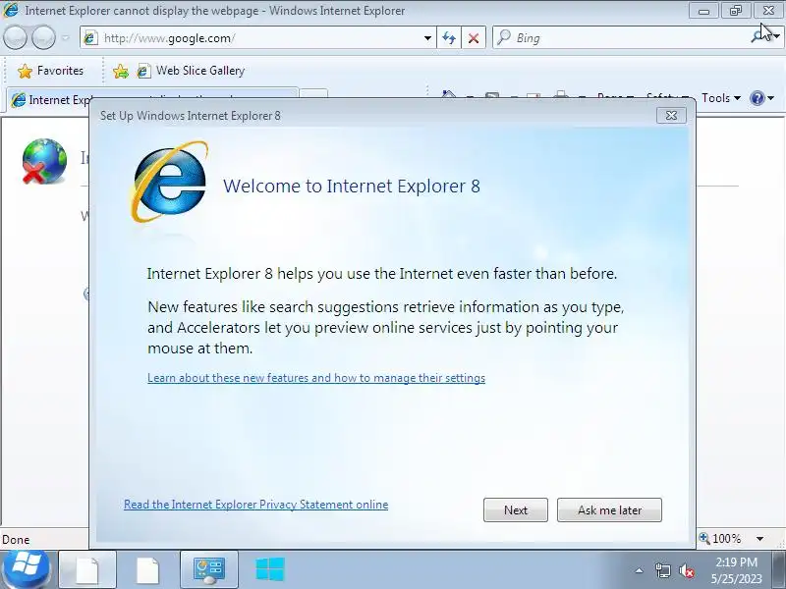Image resolution: width=786 pixels, height=589 pixels.
Task: Click the Next button in the setup dialog
Action: 515,509
